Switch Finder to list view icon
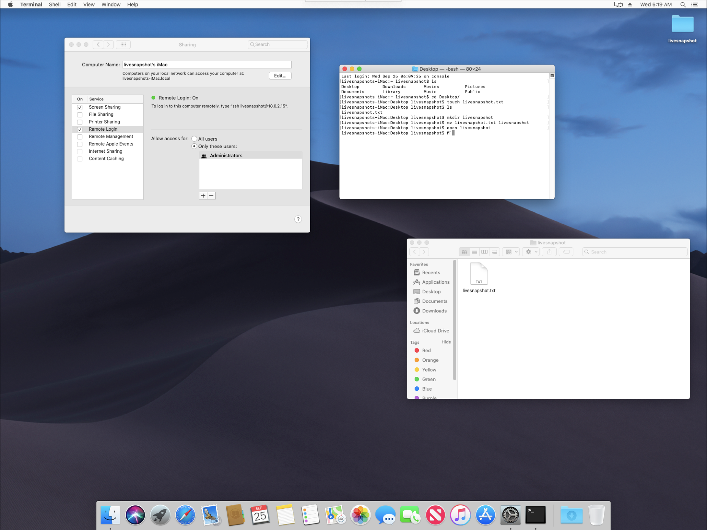 pos(474,252)
